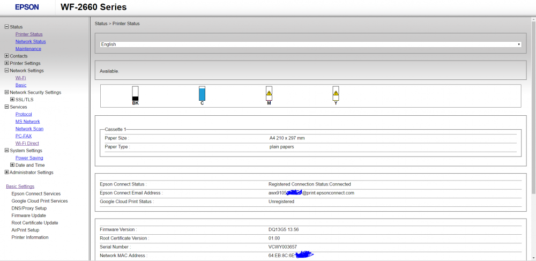
Task: Collapse the System Settings section
Action: [6, 150]
